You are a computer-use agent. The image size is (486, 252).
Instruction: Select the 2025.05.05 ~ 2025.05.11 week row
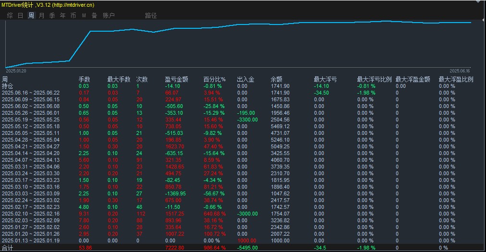[243, 133]
